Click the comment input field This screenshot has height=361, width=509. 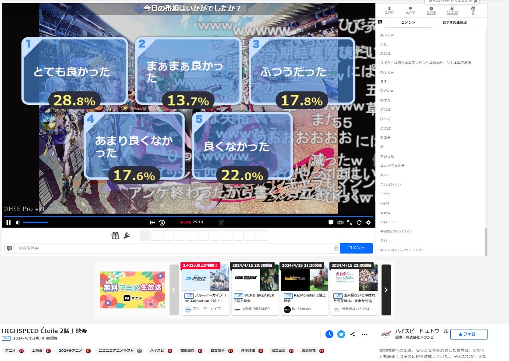[175, 248]
